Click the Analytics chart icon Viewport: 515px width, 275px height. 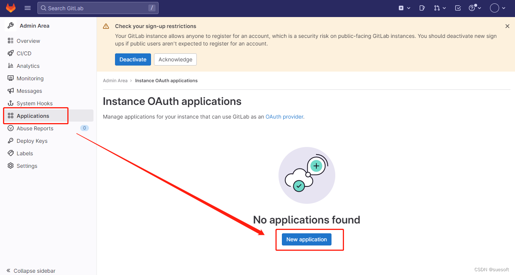click(x=11, y=66)
